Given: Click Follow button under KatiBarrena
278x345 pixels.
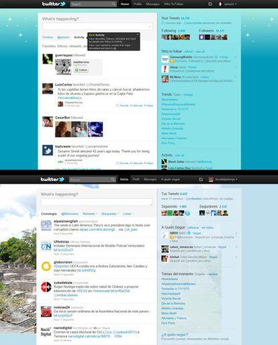Looking at the screenshot, I should pyautogui.click(x=81, y=70).
